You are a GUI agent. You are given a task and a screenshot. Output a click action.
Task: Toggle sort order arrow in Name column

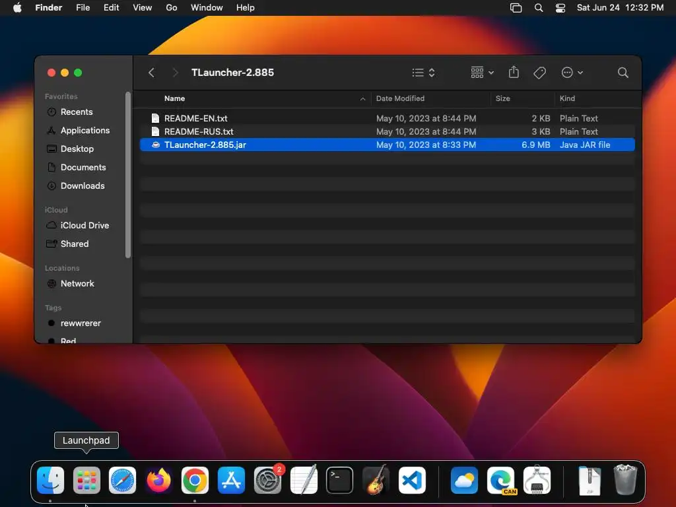362,99
